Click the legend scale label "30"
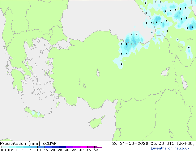 tap(67, 150)
